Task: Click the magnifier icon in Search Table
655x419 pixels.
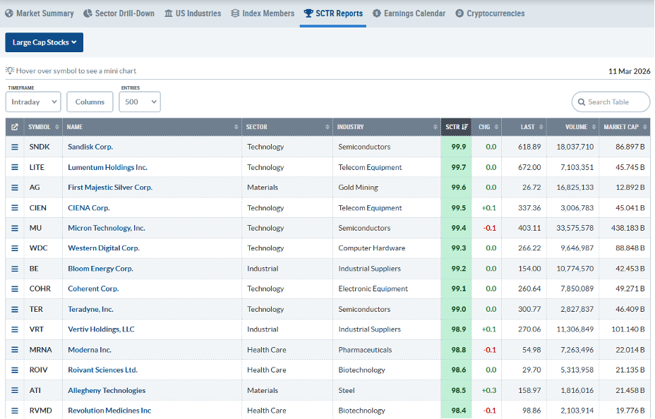Action: coord(581,102)
